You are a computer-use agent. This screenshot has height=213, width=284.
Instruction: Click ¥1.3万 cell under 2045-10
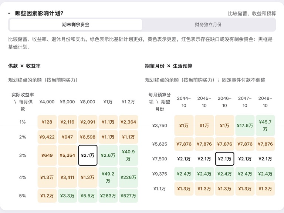click(204, 189)
